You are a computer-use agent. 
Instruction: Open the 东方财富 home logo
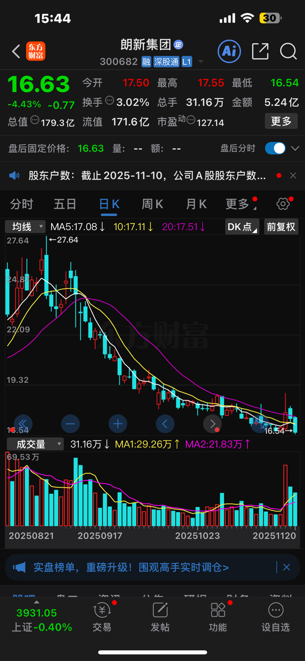click(36, 52)
